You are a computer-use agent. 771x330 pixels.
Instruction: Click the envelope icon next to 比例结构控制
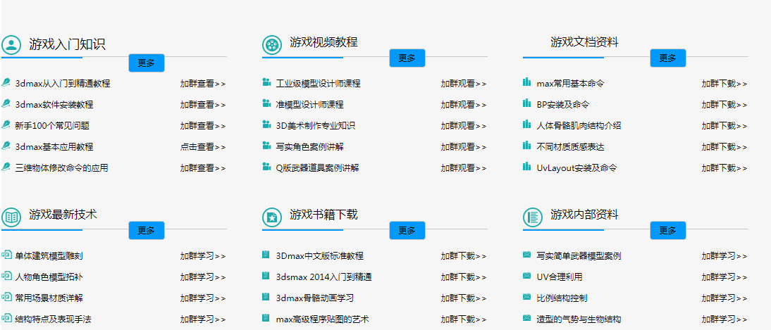526,297
